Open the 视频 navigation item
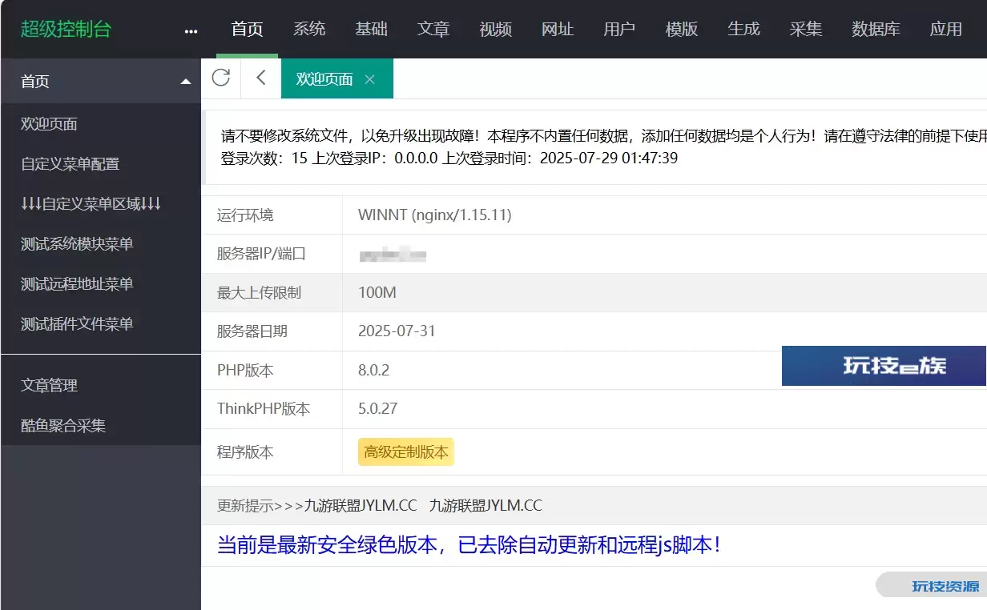 coord(496,30)
